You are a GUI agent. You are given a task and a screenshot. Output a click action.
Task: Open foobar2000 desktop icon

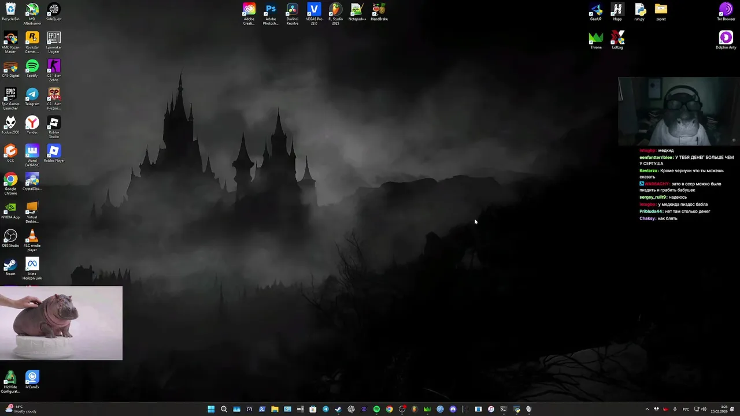(x=10, y=125)
